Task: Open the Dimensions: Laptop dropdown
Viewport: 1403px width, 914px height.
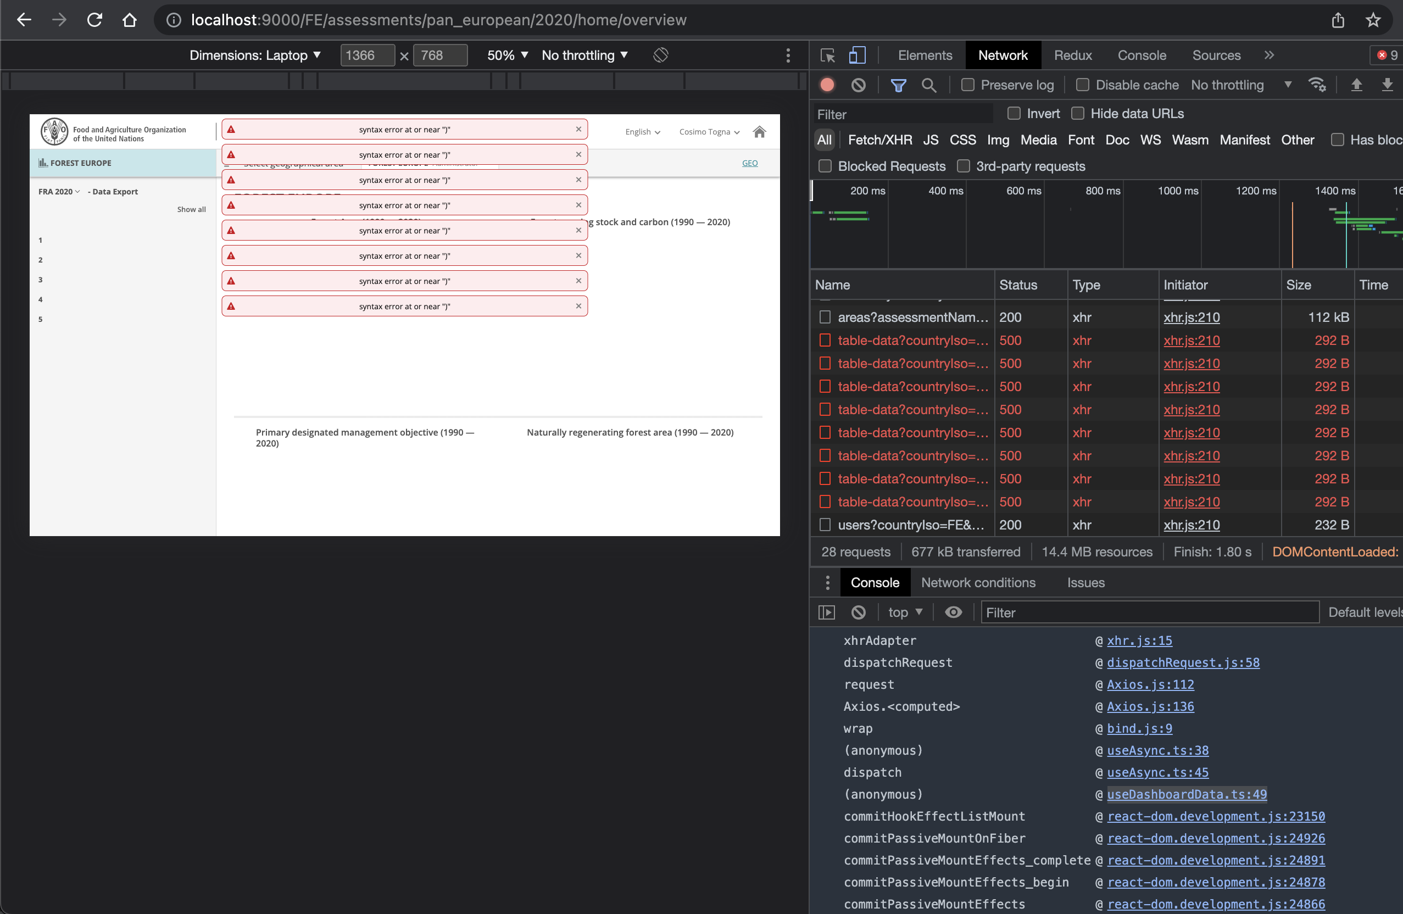Action: point(255,55)
